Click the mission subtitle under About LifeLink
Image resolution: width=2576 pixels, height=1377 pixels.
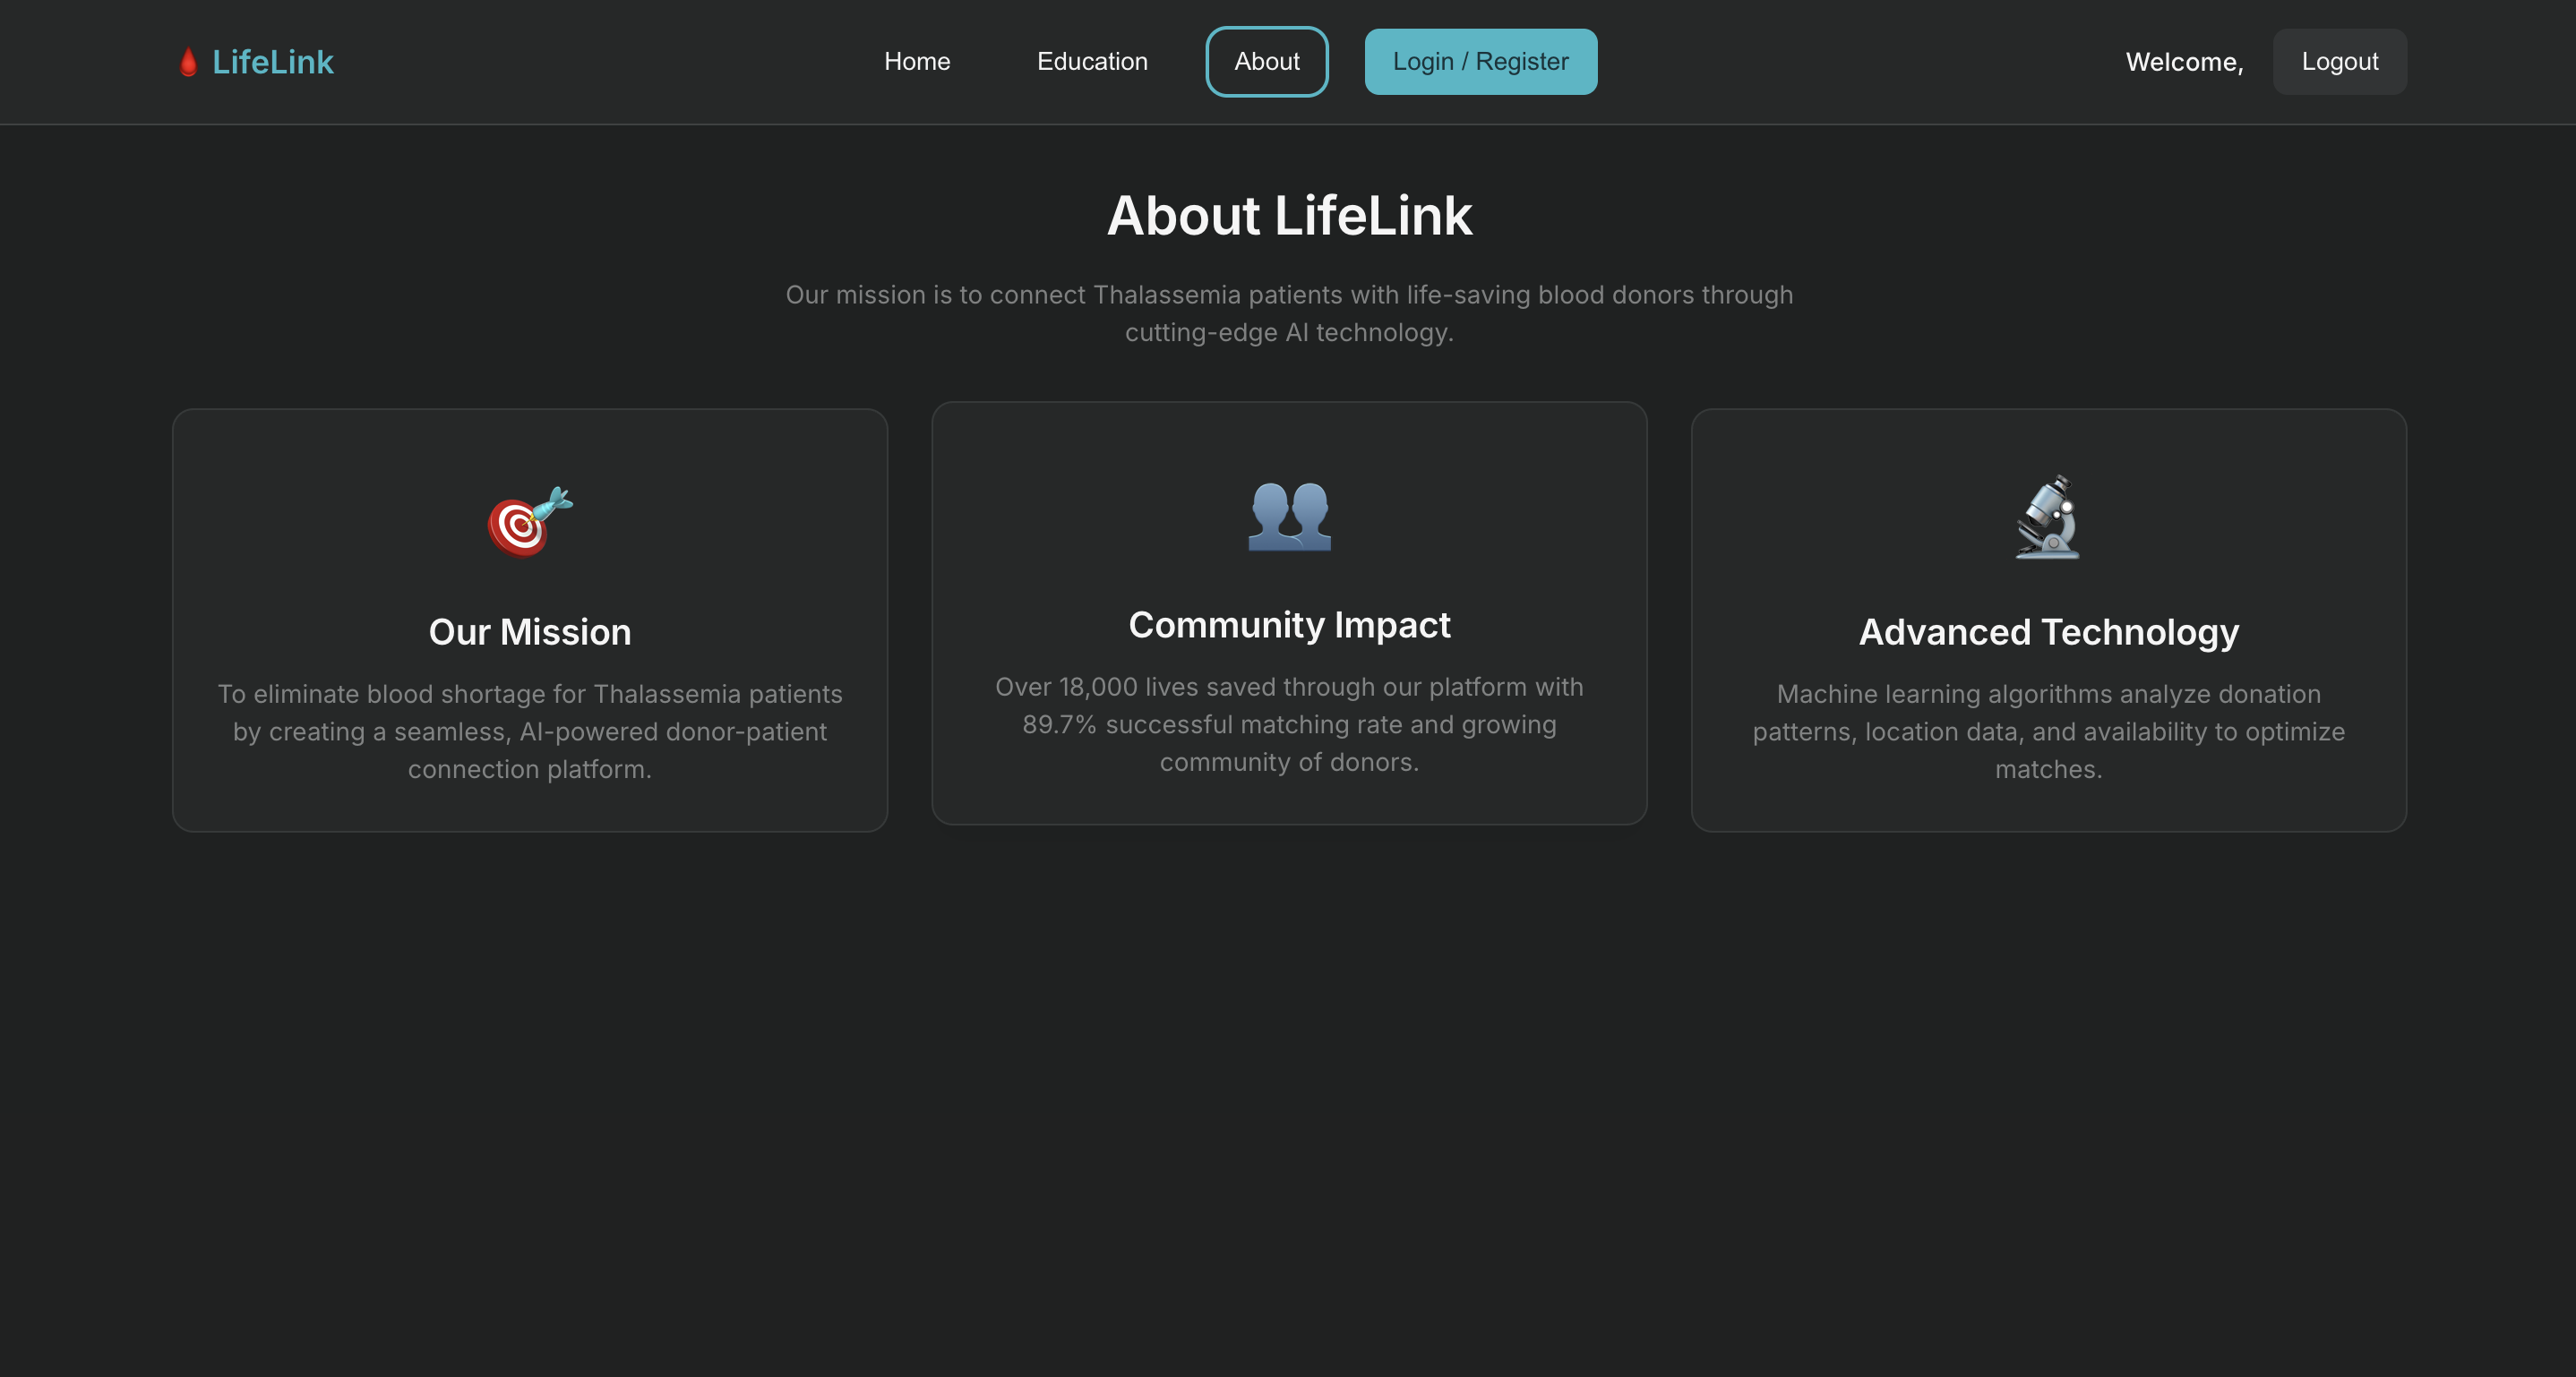(x=1288, y=313)
